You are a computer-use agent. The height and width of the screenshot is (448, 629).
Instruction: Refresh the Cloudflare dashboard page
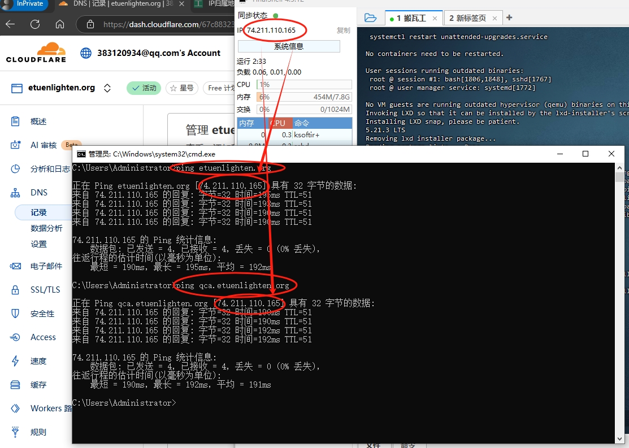coord(35,24)
